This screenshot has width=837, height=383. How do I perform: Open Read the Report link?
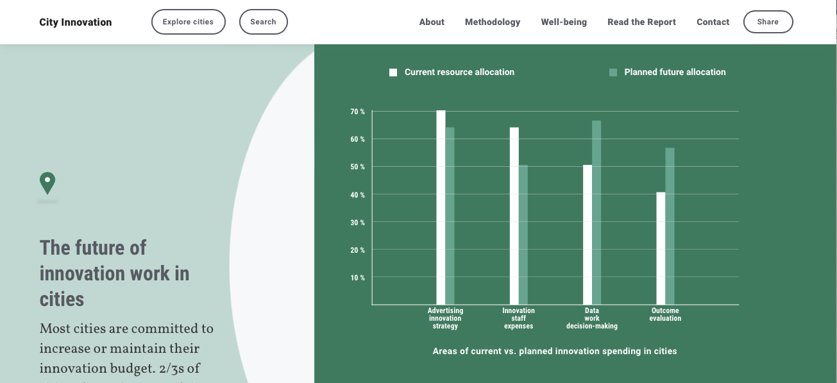tap(641, 22)
